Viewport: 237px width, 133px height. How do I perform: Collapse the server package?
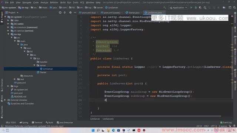(34, 65)
